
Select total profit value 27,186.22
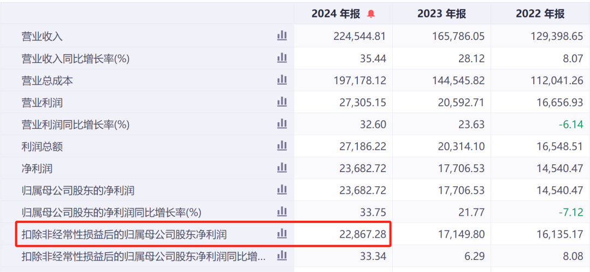(362, 146)
